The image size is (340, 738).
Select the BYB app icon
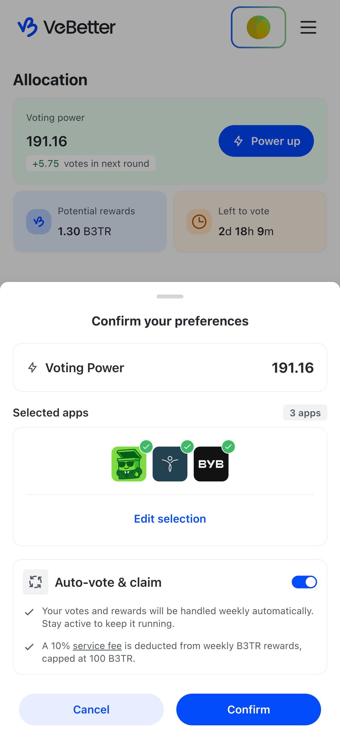[x=211, y=464]
